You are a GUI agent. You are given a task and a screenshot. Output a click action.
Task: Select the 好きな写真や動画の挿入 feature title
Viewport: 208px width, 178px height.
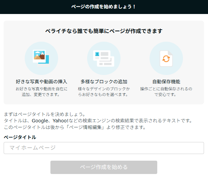click(41, 81)
